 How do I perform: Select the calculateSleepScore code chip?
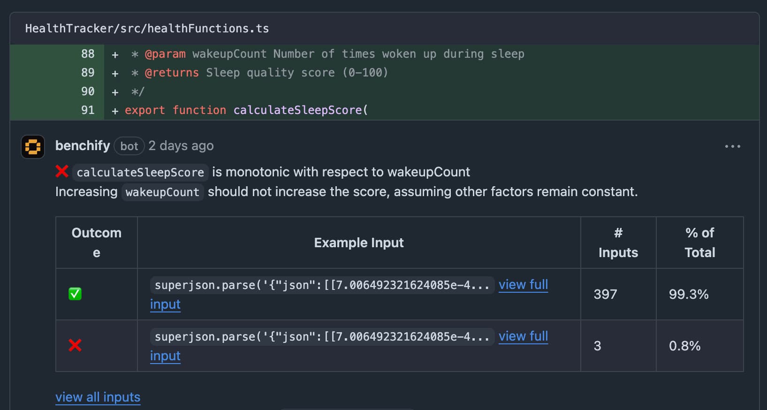click(139, 172)
